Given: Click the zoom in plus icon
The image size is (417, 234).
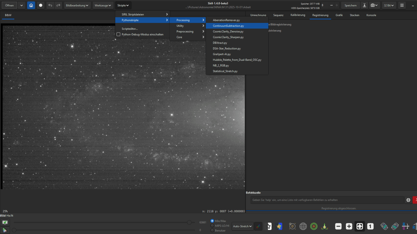Looking at the screenshot, I should (349, 226).
